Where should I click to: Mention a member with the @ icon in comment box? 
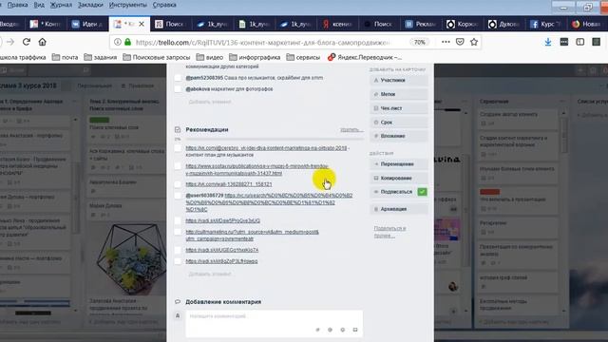(x=330, y=330)
